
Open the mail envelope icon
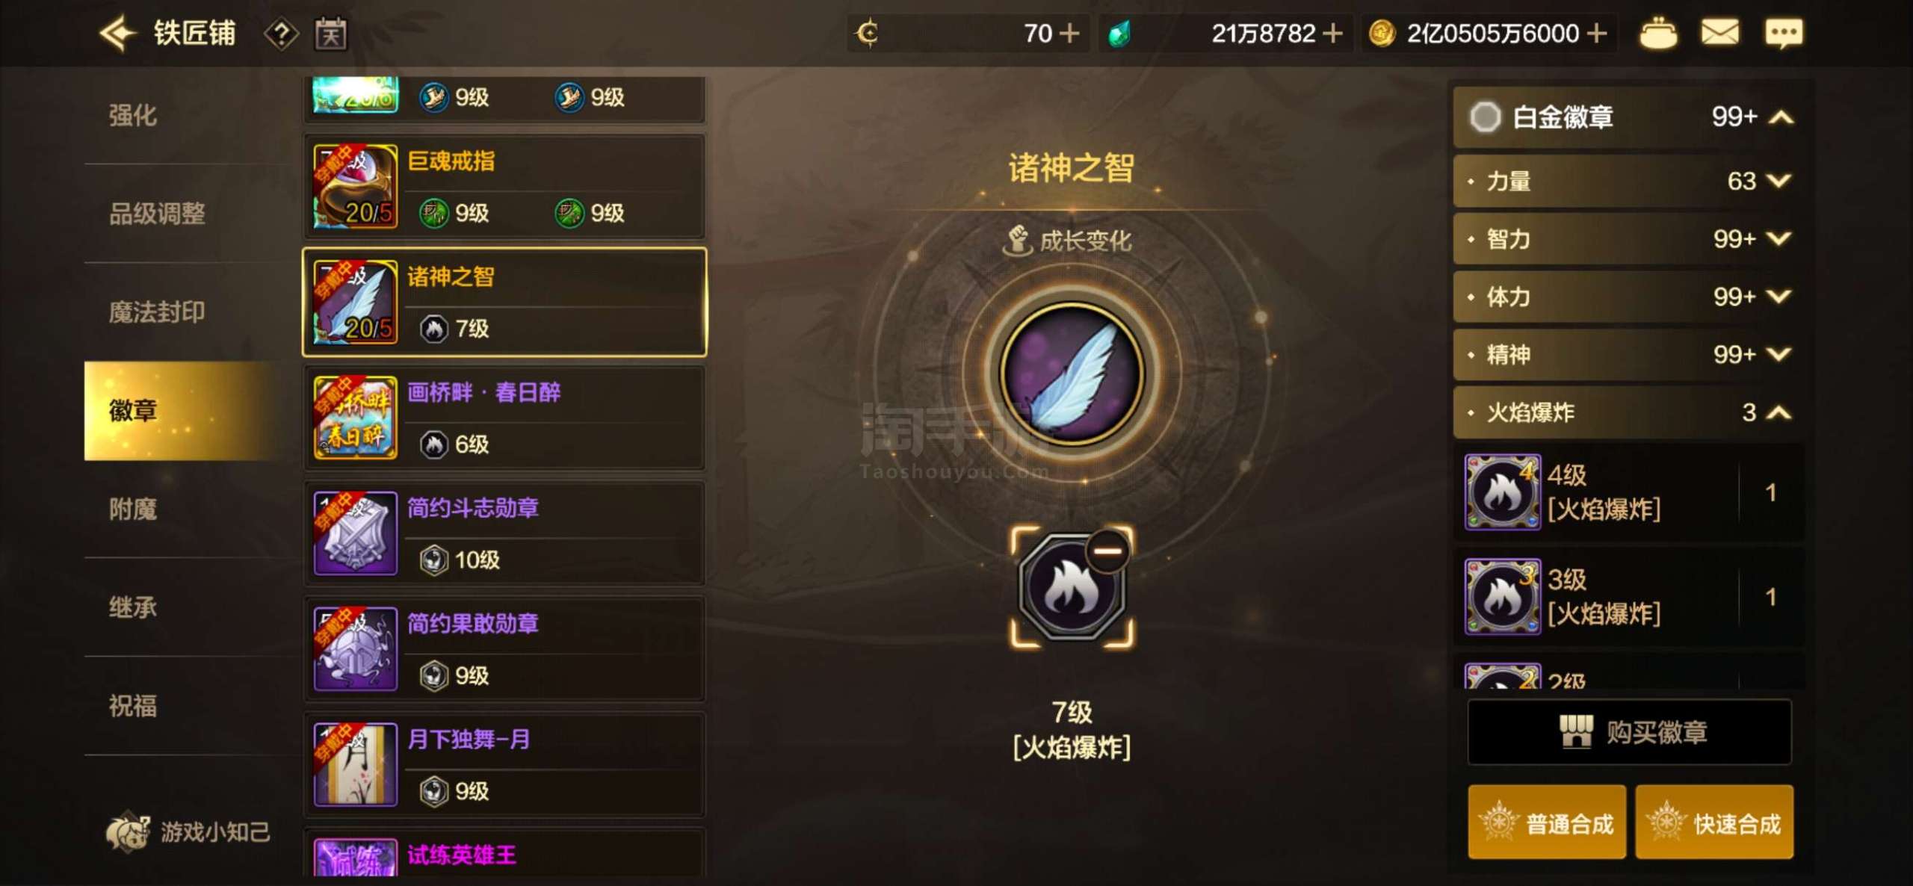(x=1719, y=33)
